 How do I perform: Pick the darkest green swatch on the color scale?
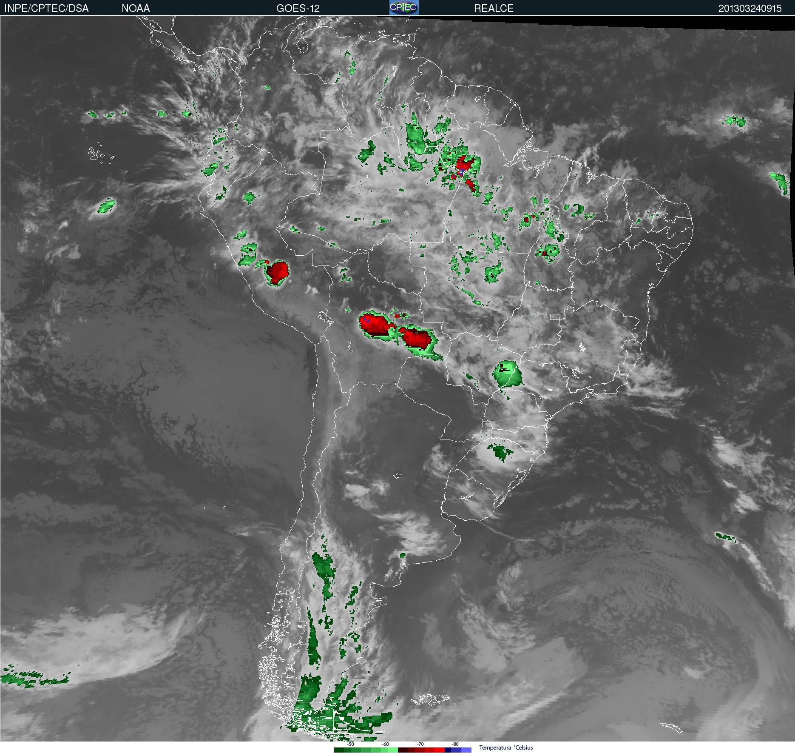click(x=339, y=750)
